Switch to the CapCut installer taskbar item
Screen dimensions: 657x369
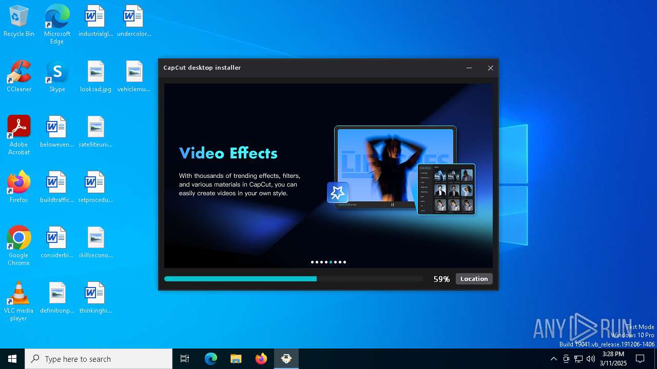286,359
